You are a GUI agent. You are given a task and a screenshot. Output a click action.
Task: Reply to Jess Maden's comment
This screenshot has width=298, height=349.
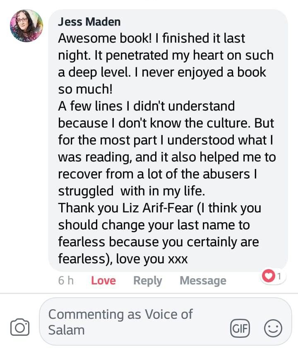(x=148, y=281)
